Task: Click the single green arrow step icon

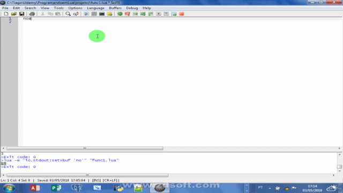Action: (x=135, y=14)
